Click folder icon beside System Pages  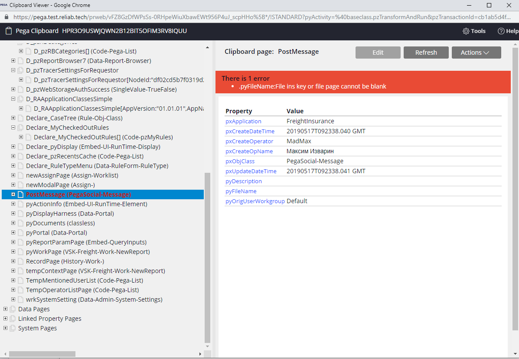pyautogui.click(x=13, y=328)
